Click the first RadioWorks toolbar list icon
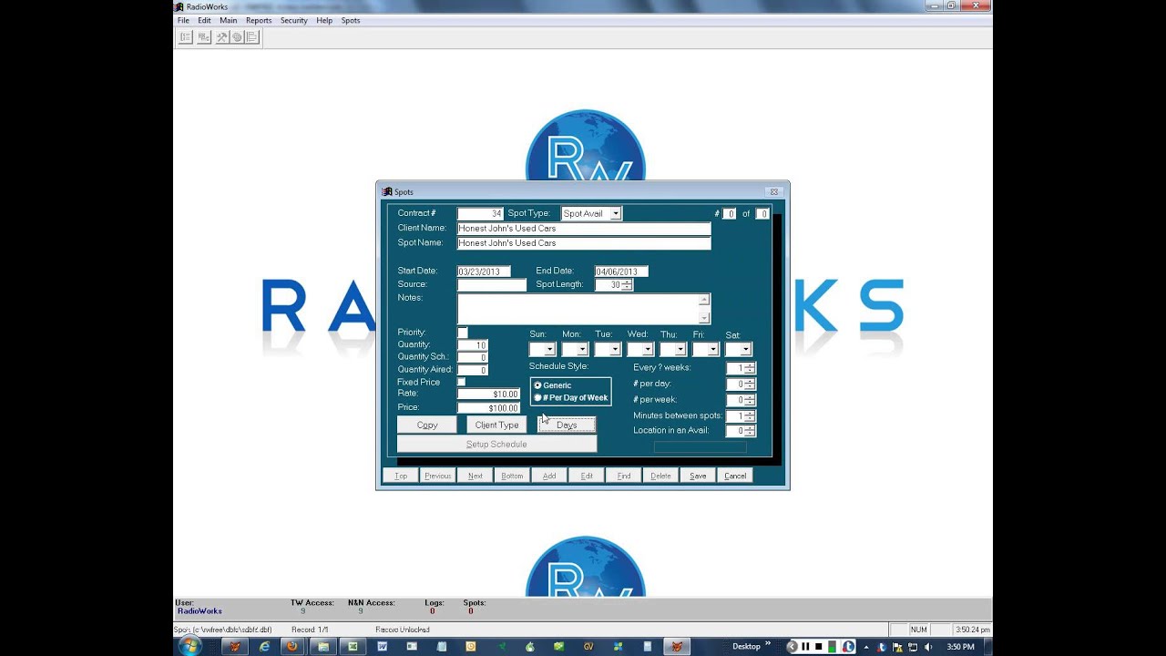This screenshot has width=1166, height=656. click(186, 37)
